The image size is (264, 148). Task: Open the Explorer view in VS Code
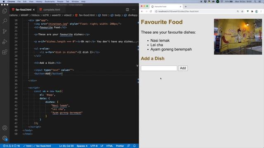(x=5, y=11)
